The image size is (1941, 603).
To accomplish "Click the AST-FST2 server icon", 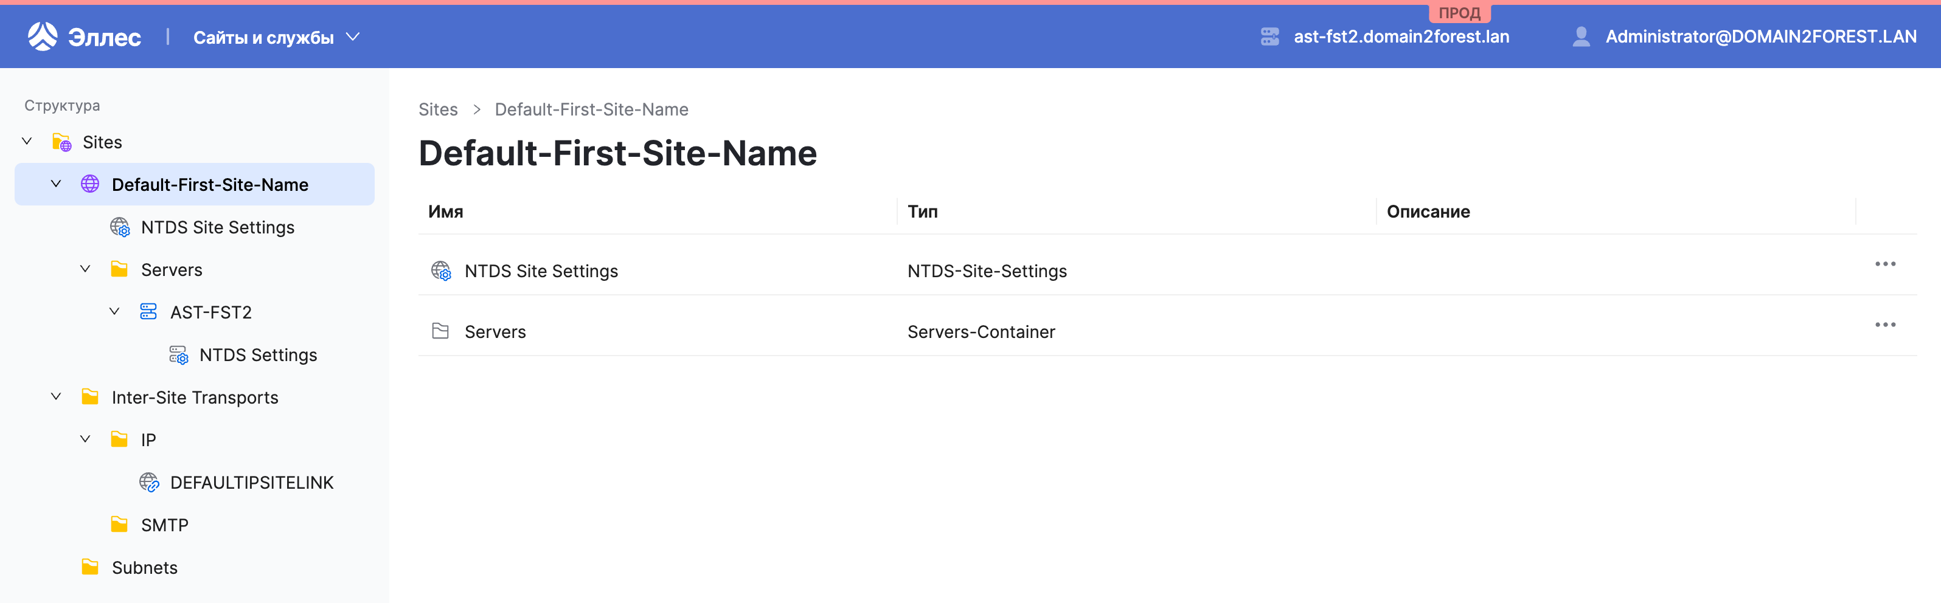I will point(148,312).
